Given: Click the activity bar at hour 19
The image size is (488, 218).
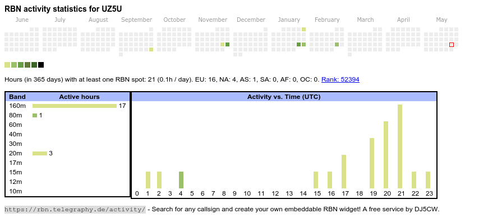Looking at the screenshot, I should [372, 163].
